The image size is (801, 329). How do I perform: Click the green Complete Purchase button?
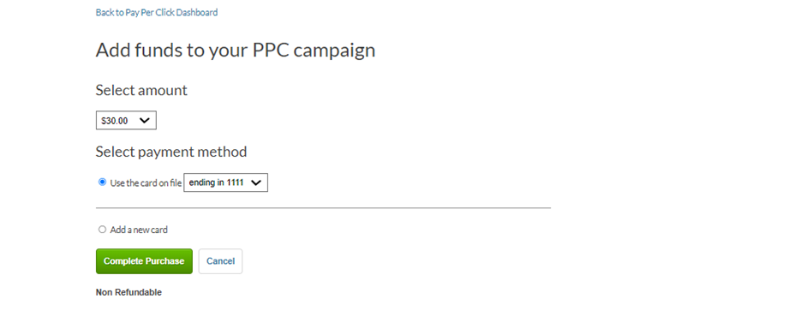pos(144,261)
